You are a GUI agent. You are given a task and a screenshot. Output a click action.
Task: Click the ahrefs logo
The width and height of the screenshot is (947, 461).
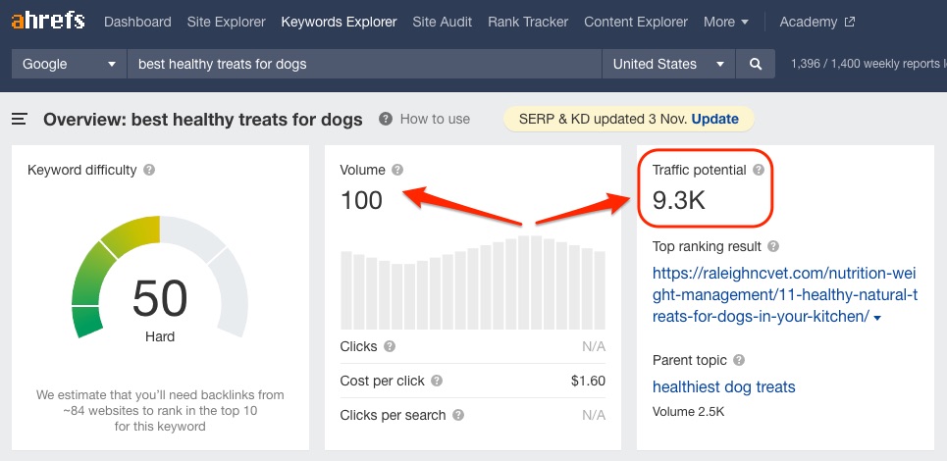[x=48, y=22]
